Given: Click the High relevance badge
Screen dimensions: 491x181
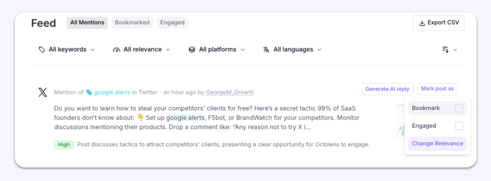Looking at the screenshot, I should 64,145.
